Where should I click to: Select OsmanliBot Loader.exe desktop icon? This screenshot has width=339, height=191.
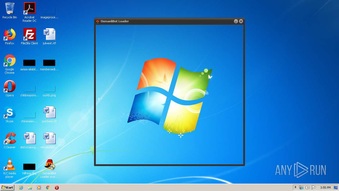(49, 168)
